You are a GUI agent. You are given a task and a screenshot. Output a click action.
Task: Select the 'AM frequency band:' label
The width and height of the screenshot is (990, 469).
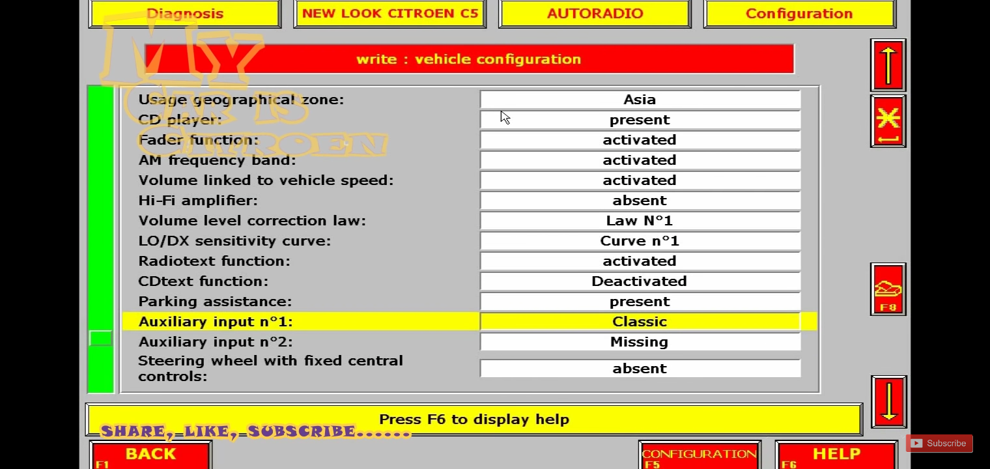click(x=217, y=160)
